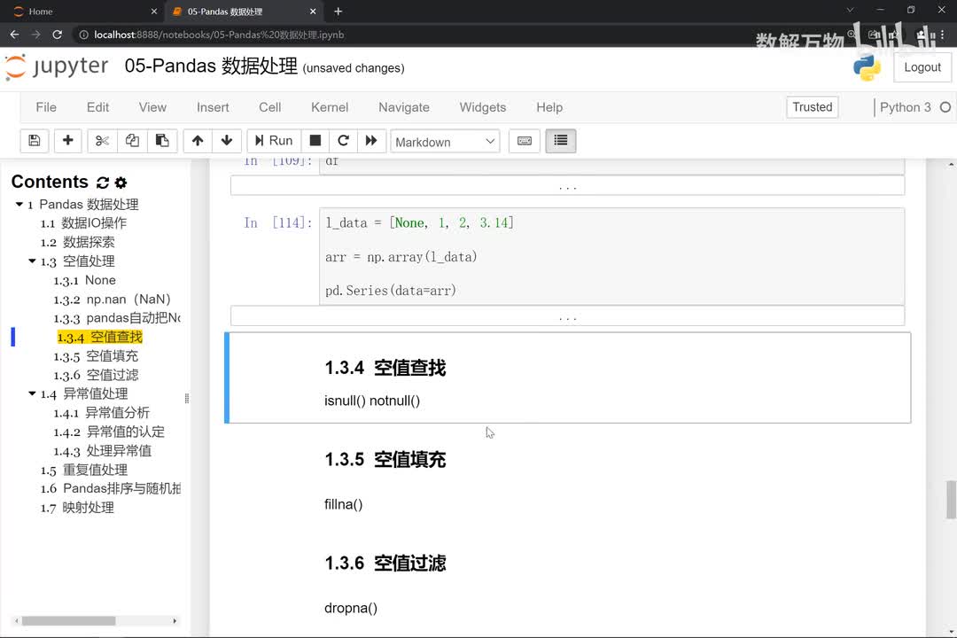Click the notebook vertical scrollbar thumb
957x638 pixels.
click(951, 500)
